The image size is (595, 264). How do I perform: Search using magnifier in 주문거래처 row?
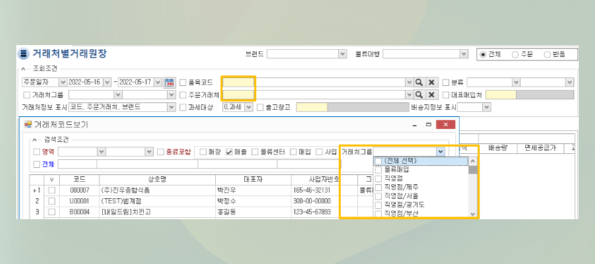click(x=419, y=94)
